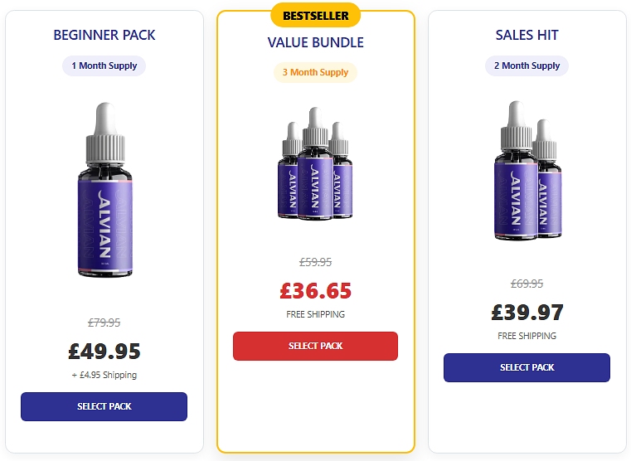This screenshot has height=461, width=631.
Task: Click the £39.97 price
Action: (527, 313)
